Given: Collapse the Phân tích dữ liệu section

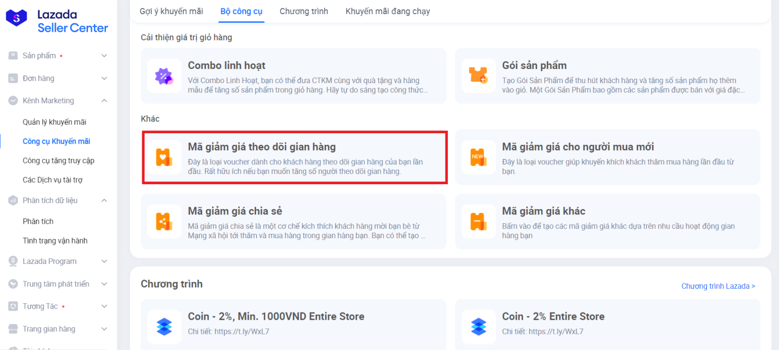Looking at the screenshot, I should [x=104, y=200].
